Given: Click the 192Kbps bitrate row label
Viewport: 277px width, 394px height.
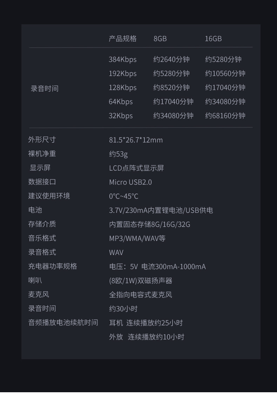Looking at the screenshot, I should click(x=122, y=74).
